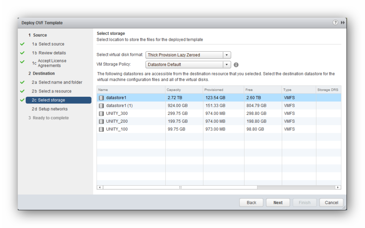Viewport: 365px width, 228px height.
Task: Click the checkmark beside 1a Select source
Action: pos(22,44)
